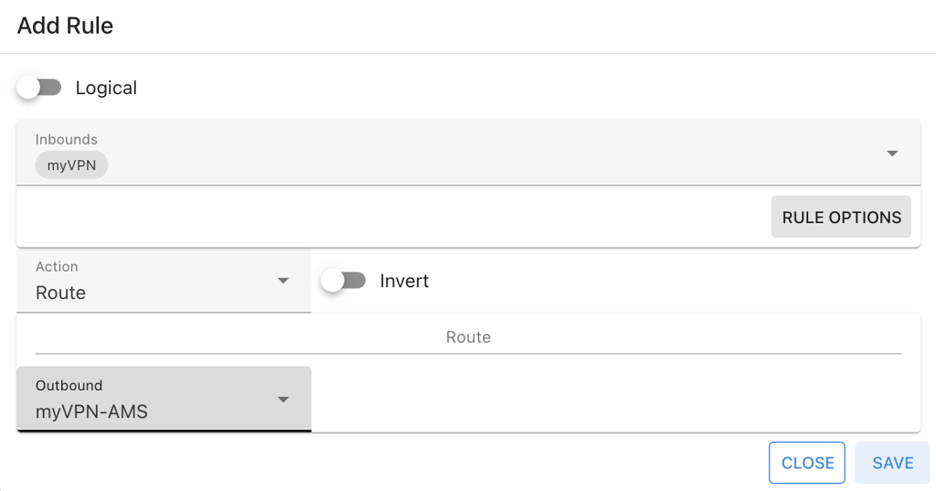Click the Route value in Action field

[x=60, y=293]
